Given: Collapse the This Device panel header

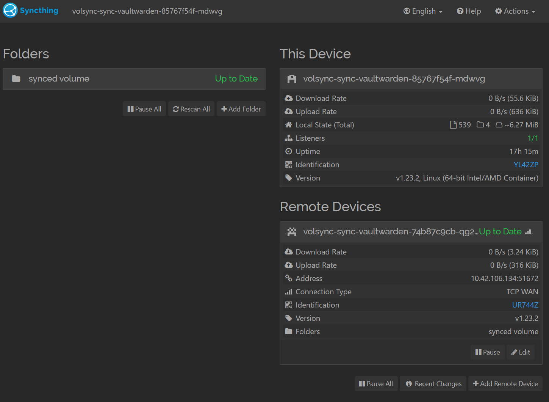Looking at the screenshot, I should (x=411, y=79).
